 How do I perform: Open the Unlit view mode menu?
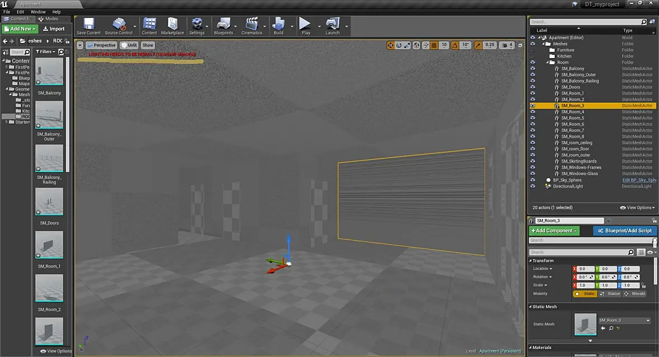click(129, 45)
